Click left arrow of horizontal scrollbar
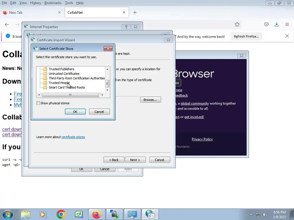 [x=39, y=95]
